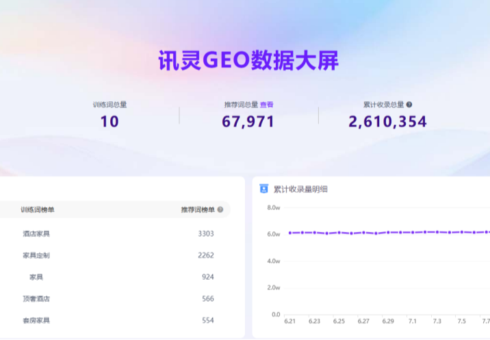490x340 pixels.
Task: Click the 6.23 x-axis date label
Action: 314,322
